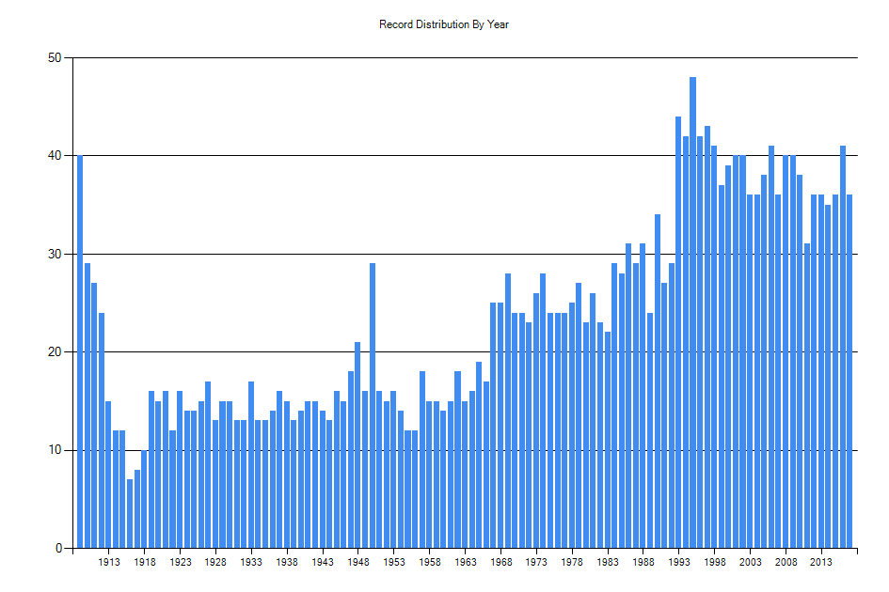Click the x-axis label 1978
Screen dimensions: 889x592
click(572, 562)
